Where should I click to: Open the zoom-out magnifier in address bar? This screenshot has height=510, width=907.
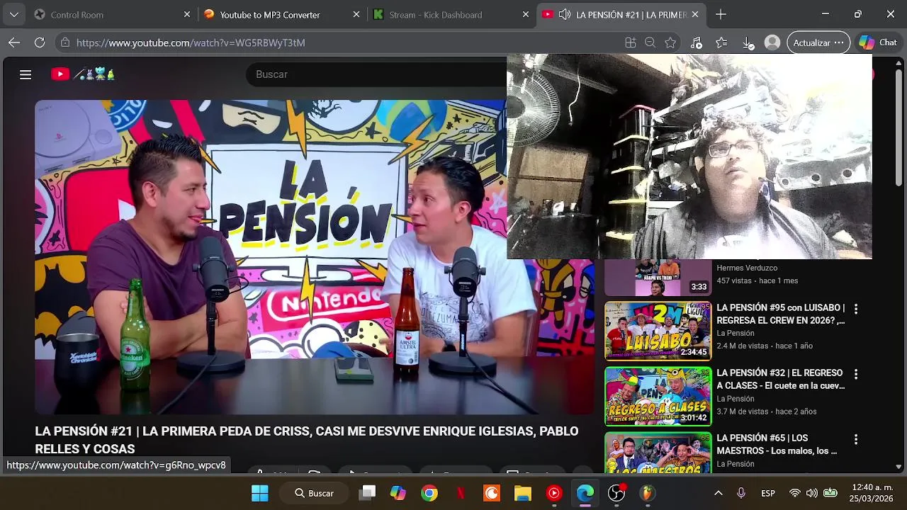point(650,42)
